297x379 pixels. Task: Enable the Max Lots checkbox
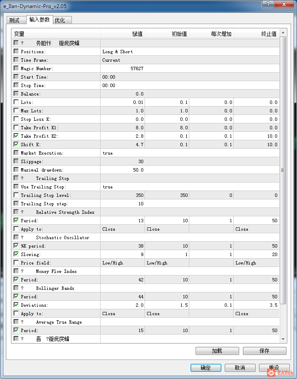pos(16,110)
